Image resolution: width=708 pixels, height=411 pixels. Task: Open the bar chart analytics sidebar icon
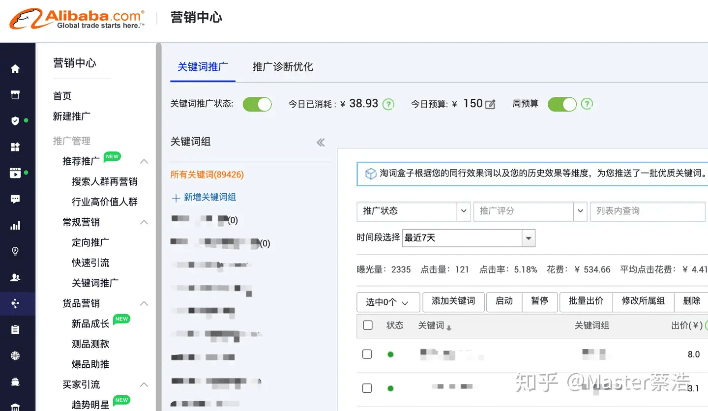pos(15,226)
